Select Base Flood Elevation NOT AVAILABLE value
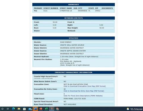 point(70,104)
